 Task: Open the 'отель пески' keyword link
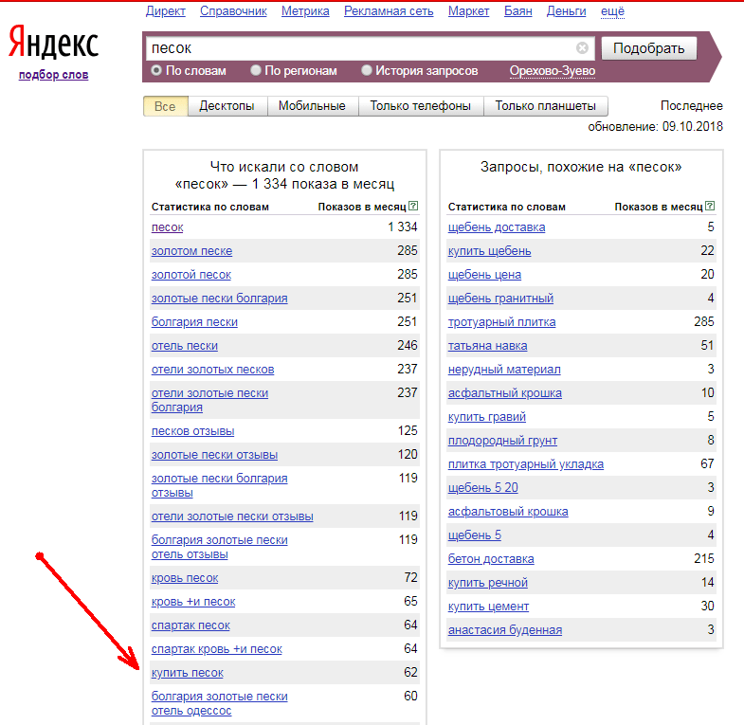185,346
